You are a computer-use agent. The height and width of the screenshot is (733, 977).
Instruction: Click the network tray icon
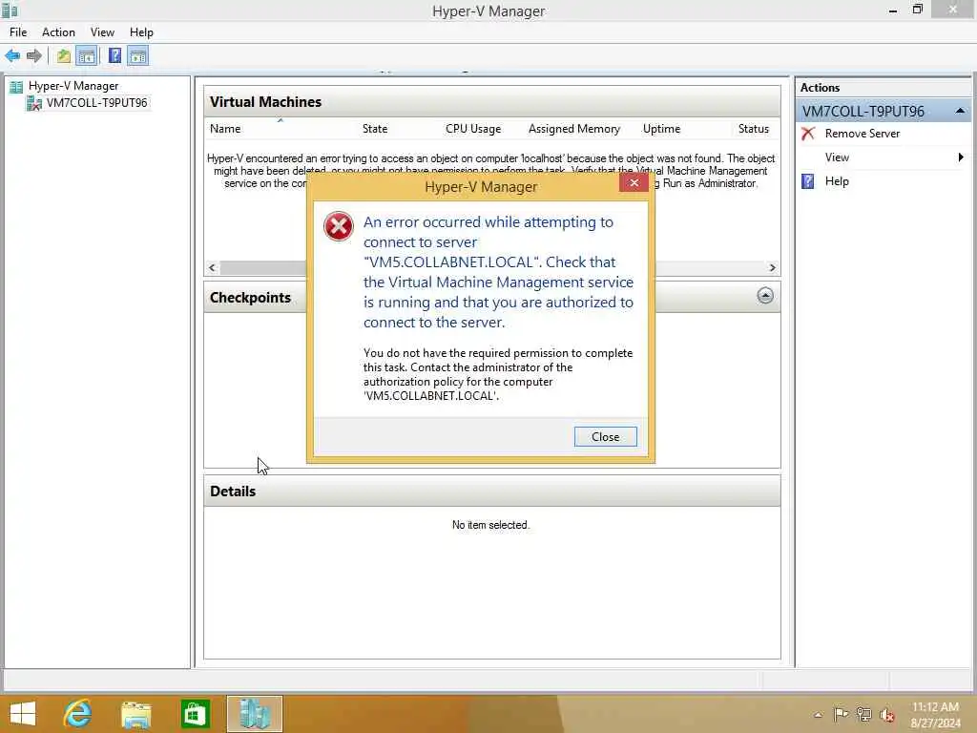[x=863, y=714]
